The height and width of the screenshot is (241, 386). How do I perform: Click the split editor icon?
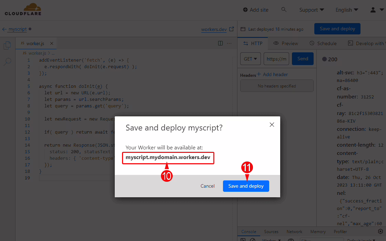(221, 43)
